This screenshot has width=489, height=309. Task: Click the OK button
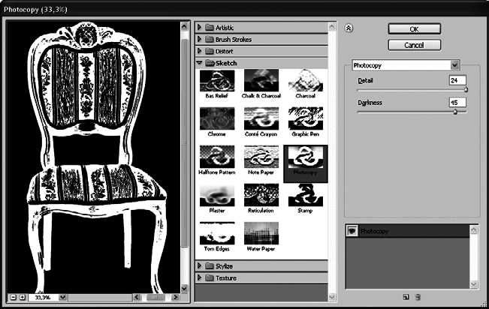[414, 29]
